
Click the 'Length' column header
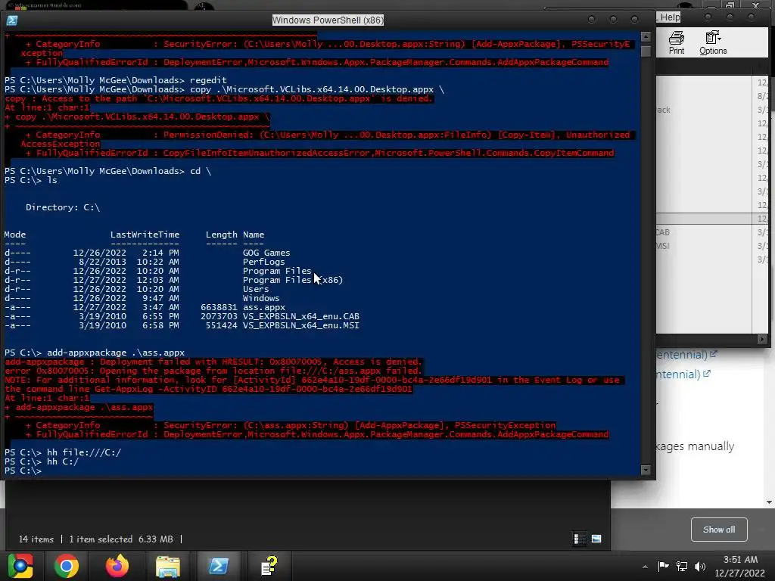(222, 235)
